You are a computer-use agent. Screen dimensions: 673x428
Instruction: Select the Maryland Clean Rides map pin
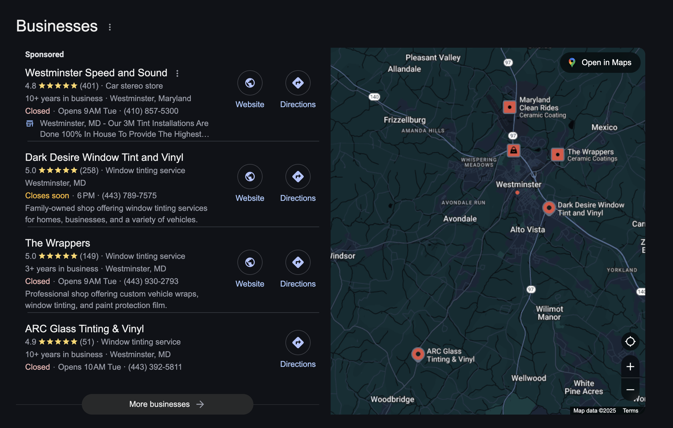(x=509, y=107)
